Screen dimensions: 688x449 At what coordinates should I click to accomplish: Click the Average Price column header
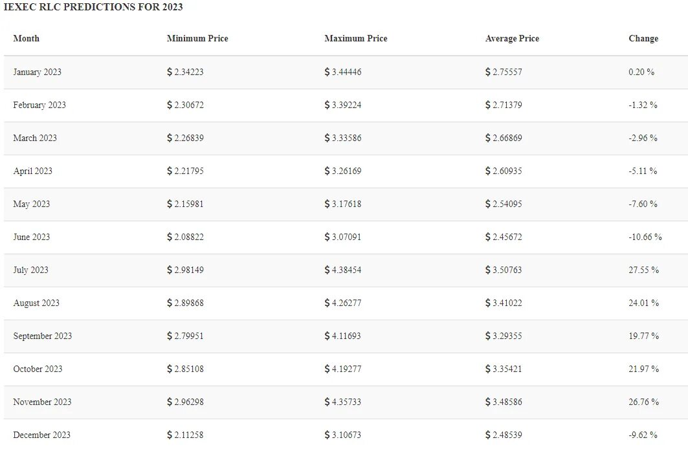click(x=512, y=39)
